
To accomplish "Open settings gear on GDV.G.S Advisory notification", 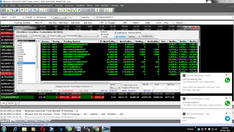I will (226, 75).
